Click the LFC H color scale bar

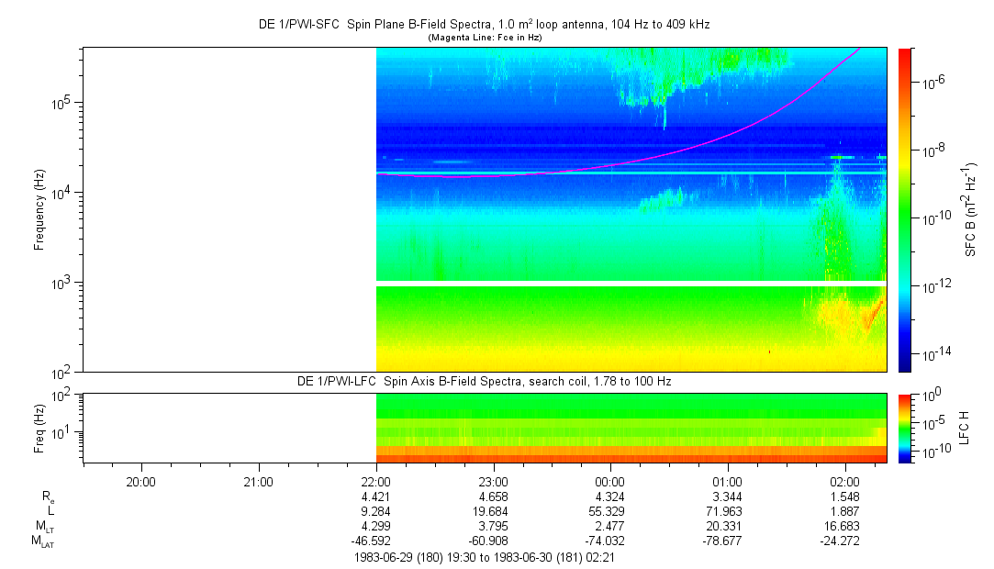pos(905,429)
